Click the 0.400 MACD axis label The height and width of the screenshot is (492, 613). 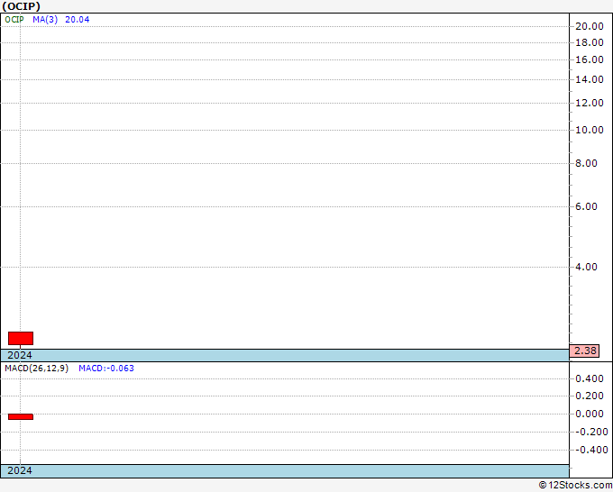(590, 378)
